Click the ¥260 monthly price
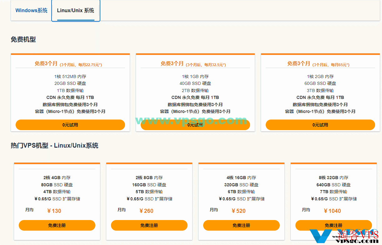This screenshot has width=382, height=245. (146, 211)
